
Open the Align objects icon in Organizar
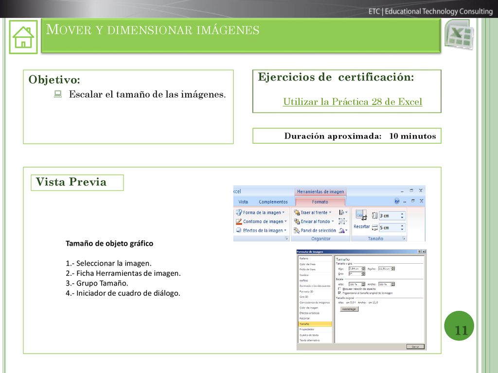(343, 212)
